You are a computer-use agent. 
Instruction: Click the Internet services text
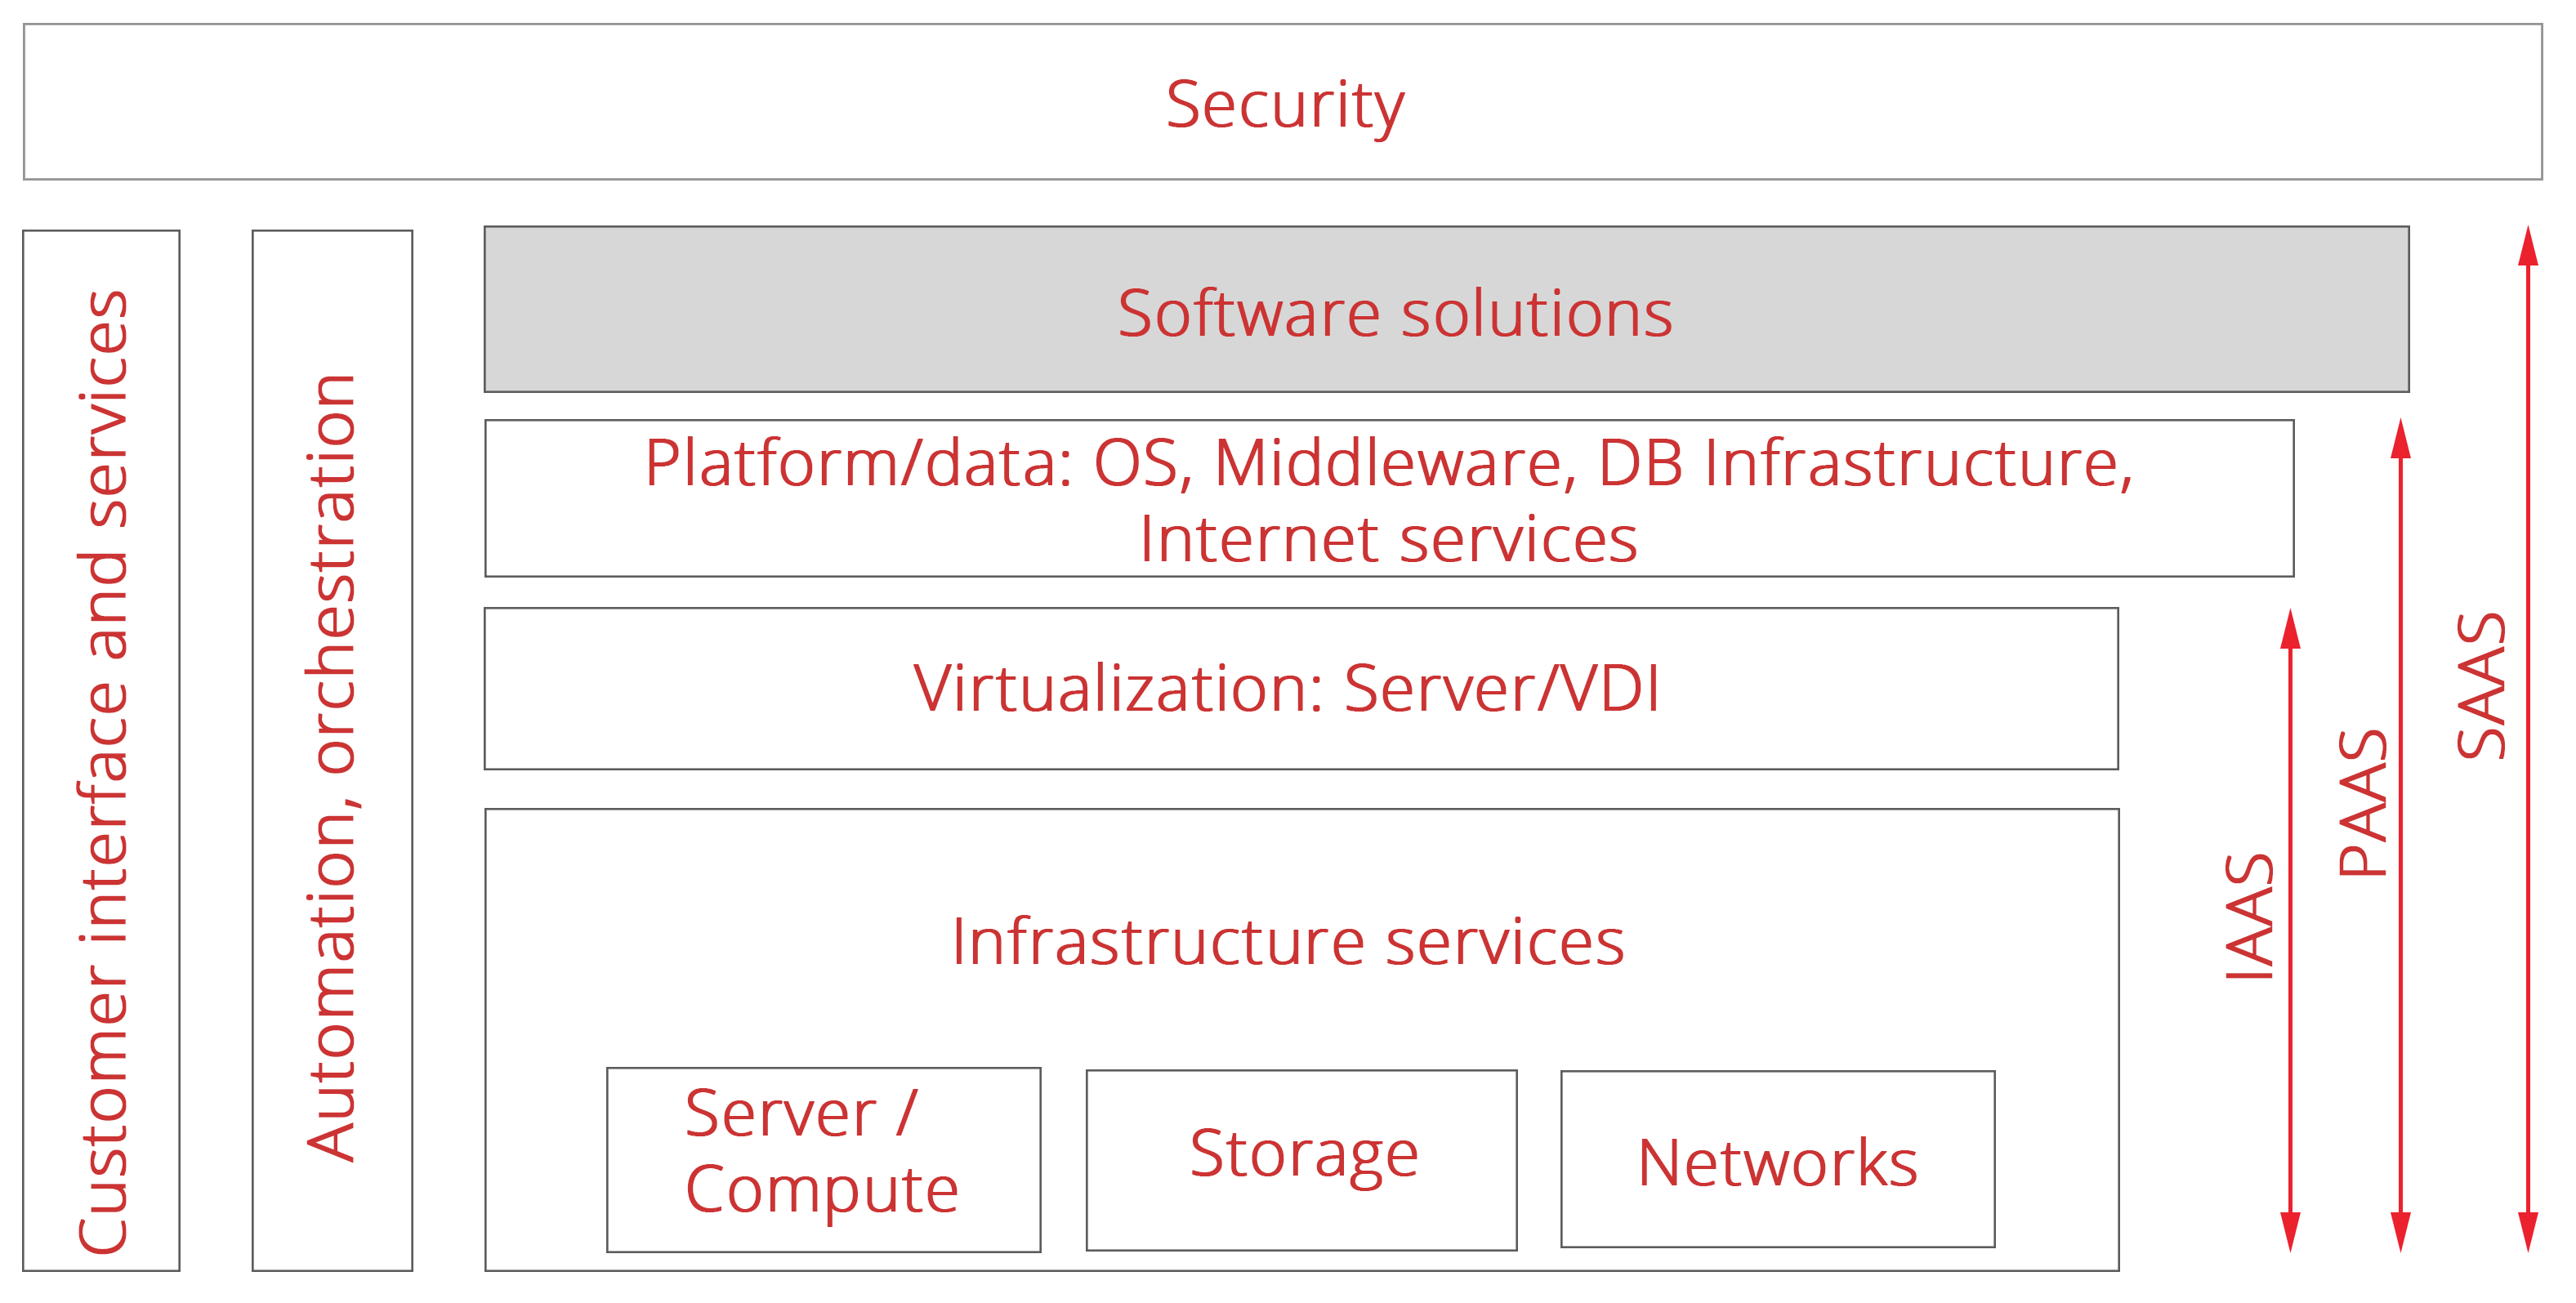click(1388, 540)
